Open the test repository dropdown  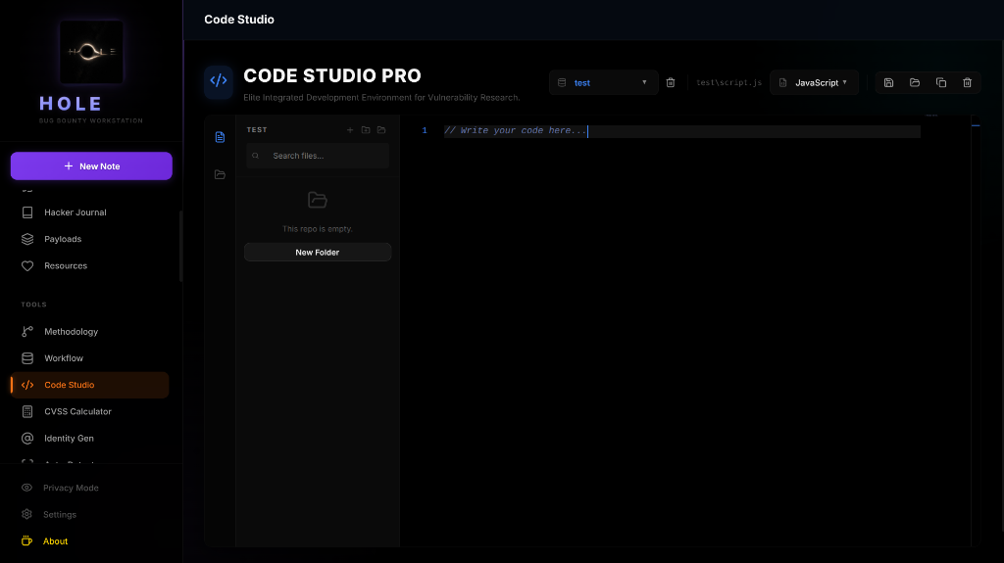click(x=603, y=82)
